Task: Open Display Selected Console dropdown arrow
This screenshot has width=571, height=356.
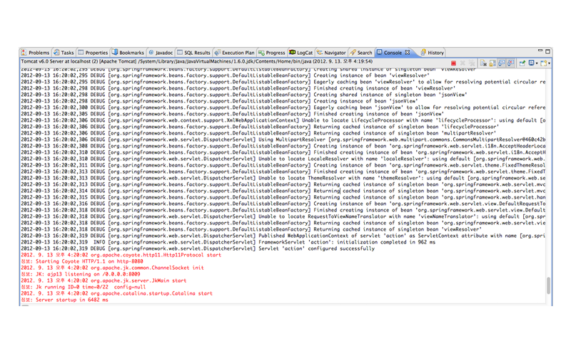Action: point(537,63)
